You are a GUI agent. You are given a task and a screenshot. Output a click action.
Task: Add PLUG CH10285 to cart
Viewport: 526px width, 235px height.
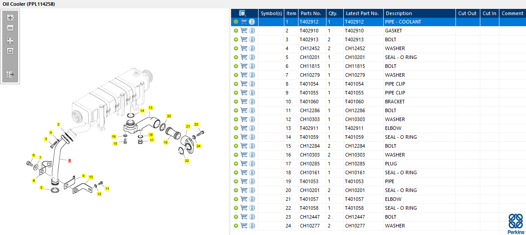point(244,164)
